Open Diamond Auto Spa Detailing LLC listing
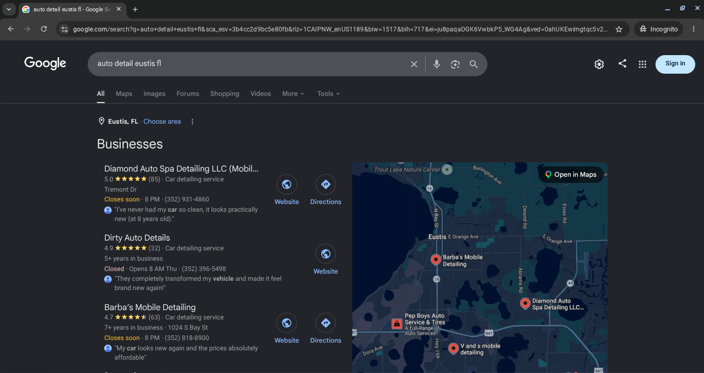The height and width of the screenshot is (373, 704). 181,169
